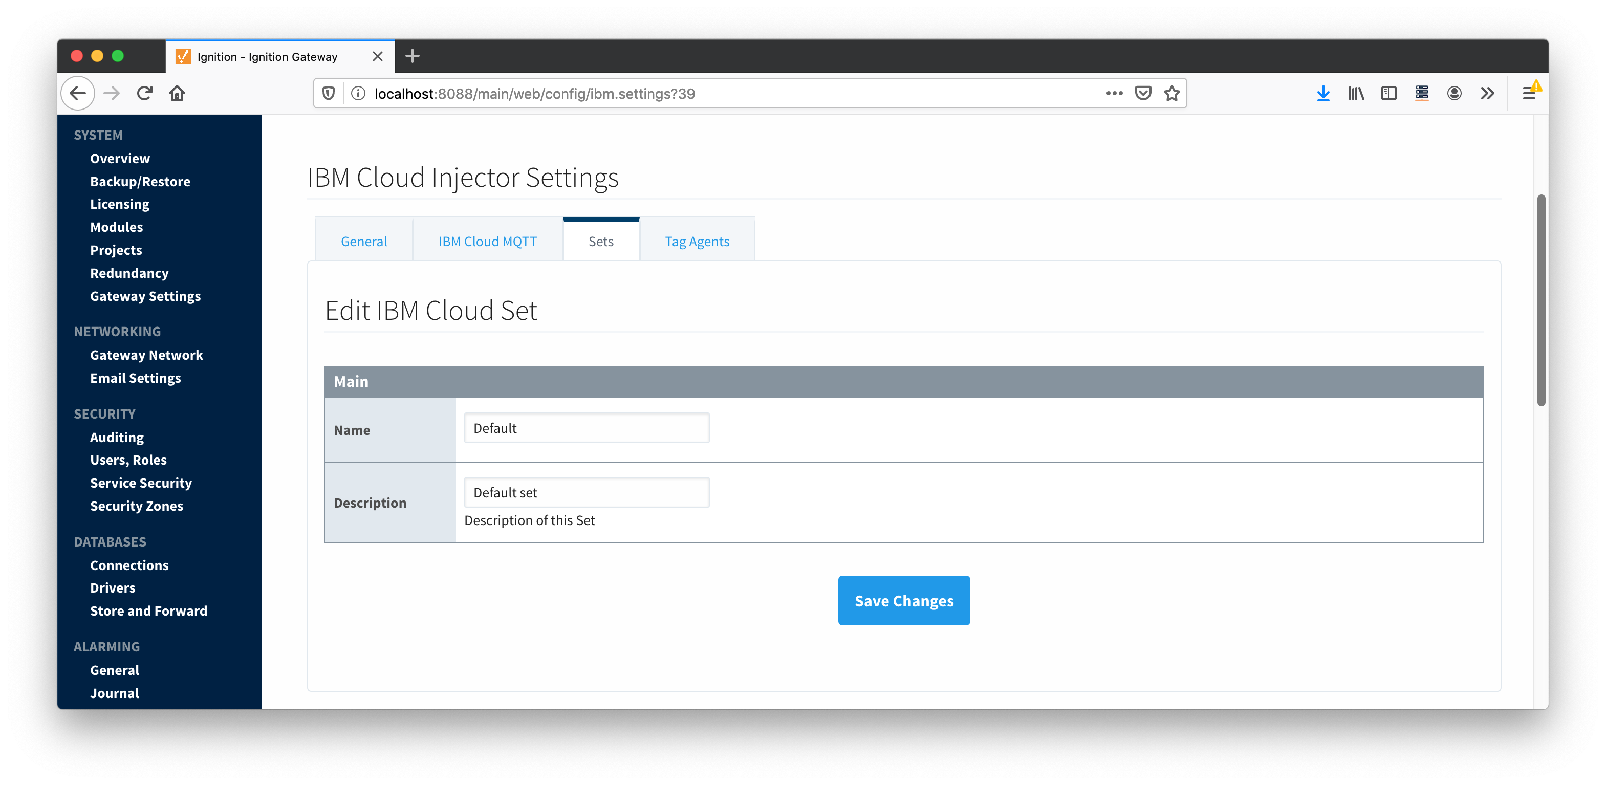Open General under Alarming
This screenshot has height=785, width=1606.
point(115,670)
